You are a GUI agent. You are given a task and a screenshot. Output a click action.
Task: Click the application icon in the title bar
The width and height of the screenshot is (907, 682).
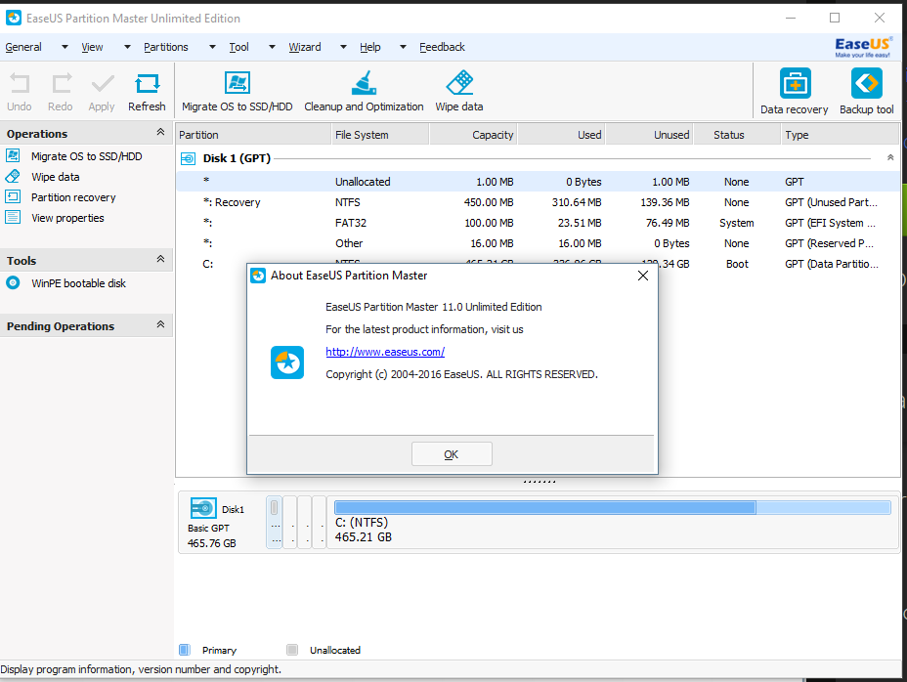(x=14, y=18)
